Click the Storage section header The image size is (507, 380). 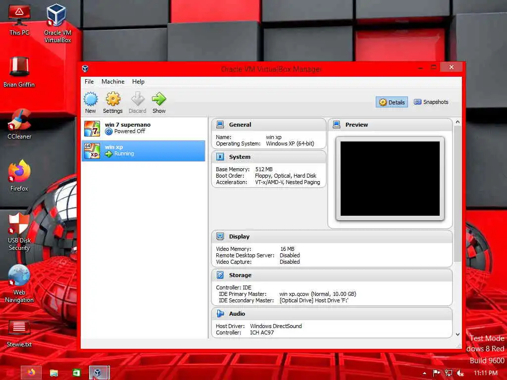tap(332, 275)
